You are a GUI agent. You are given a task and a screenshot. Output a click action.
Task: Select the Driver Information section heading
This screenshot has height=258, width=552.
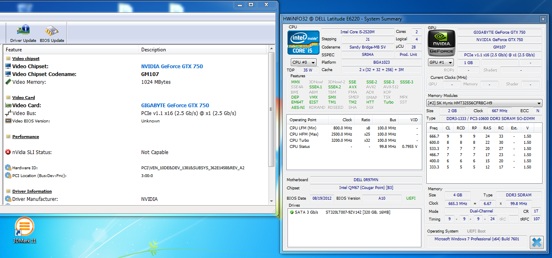pyautogui.click(x=32, y=191)
